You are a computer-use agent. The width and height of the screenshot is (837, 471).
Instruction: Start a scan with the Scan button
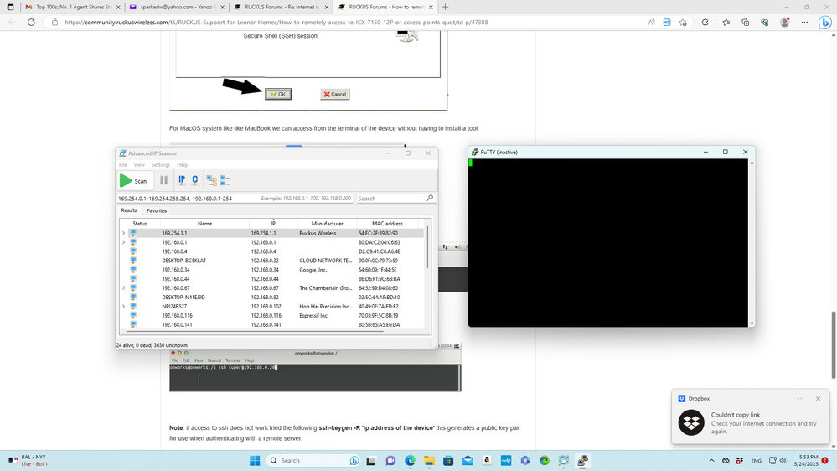pyautogui.click(x=133, y=180)
